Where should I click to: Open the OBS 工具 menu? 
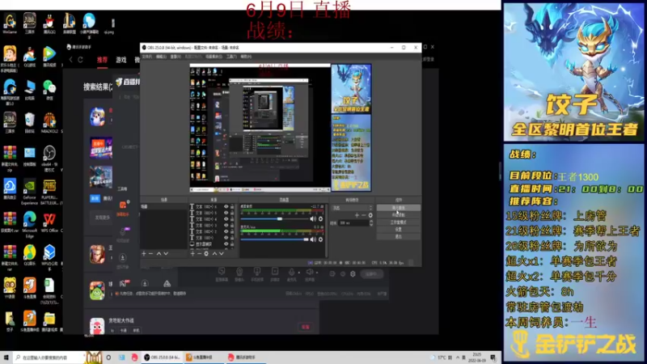[231, 57]
